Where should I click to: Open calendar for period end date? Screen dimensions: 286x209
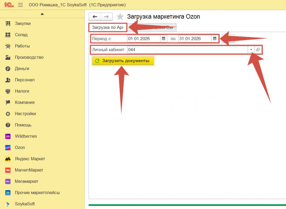click(x=214, y=39)
